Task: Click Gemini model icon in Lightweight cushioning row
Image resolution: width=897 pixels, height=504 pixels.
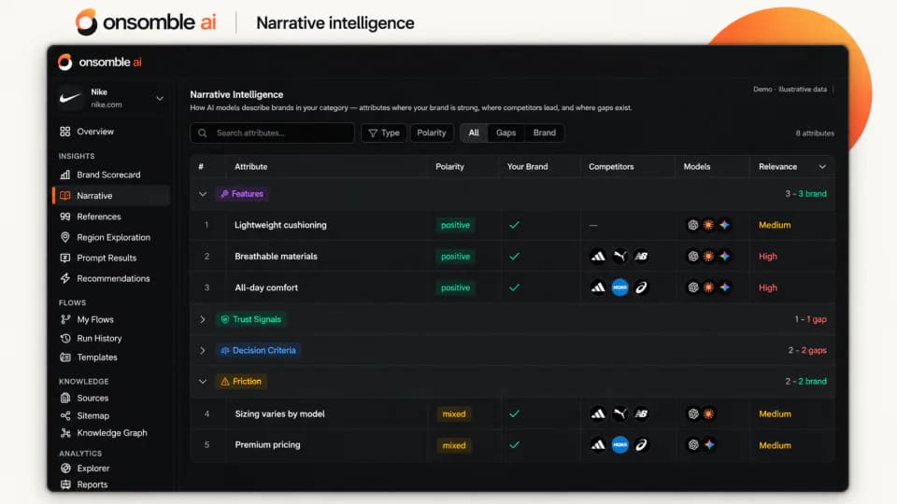Action: (724, 225)
